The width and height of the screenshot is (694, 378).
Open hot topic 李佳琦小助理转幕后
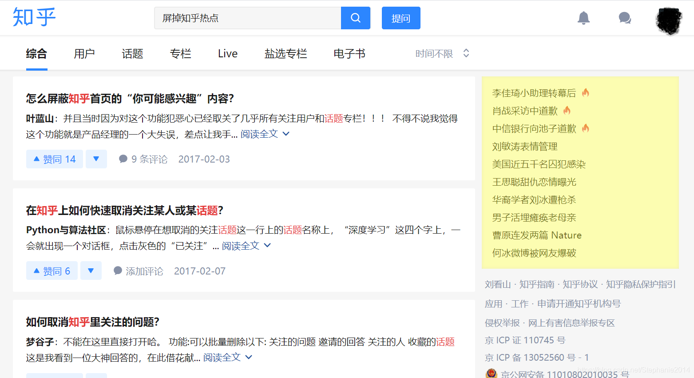tap(534, 93)
